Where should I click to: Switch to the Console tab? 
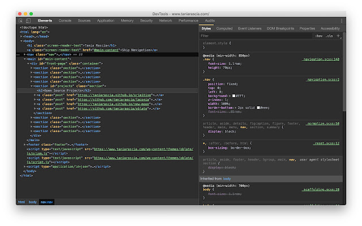click(x=65, y=20)
